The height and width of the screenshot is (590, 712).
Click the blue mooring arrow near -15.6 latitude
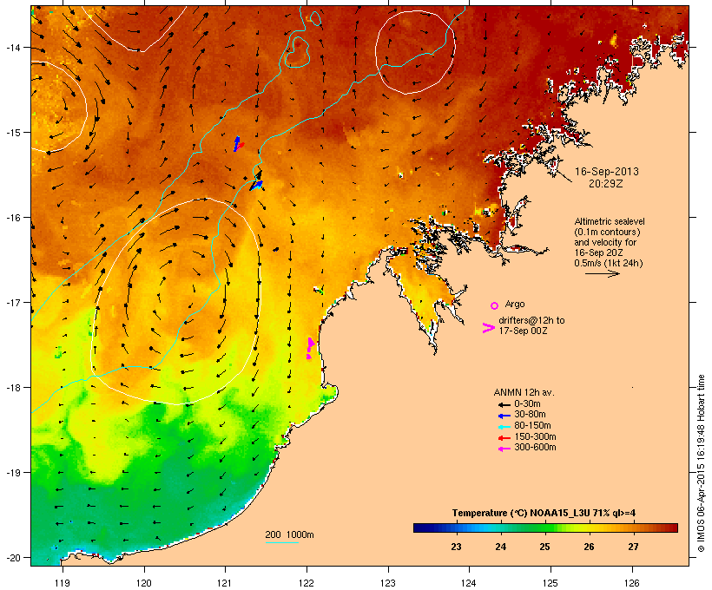pos(256,185)
